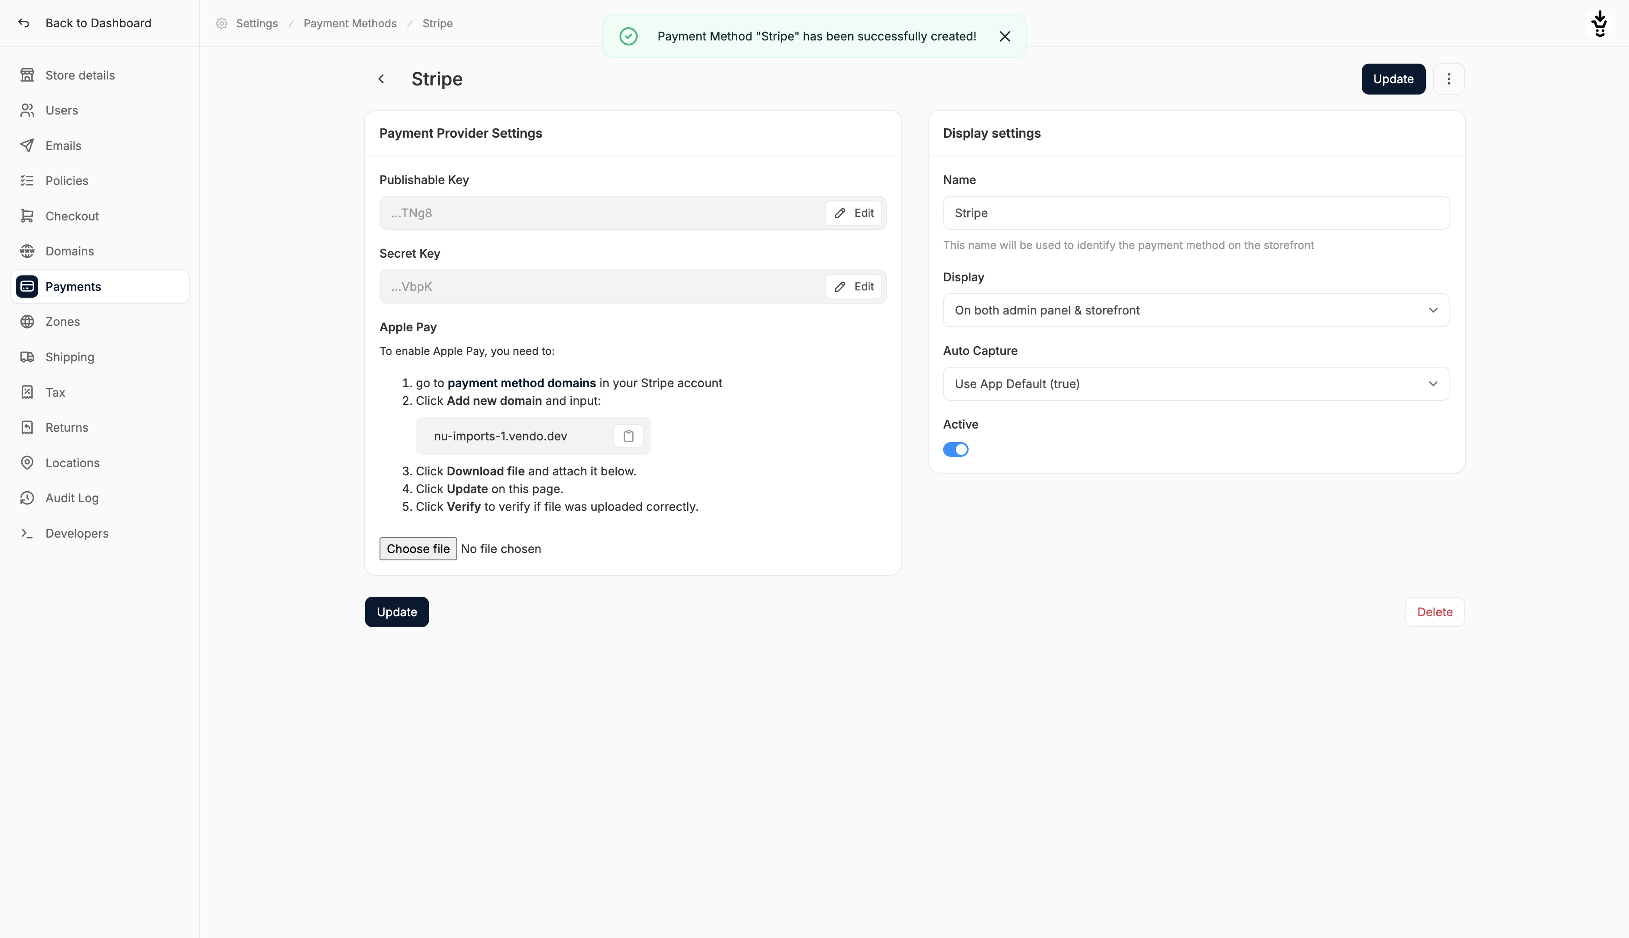
Task: Open Store details icon in sidebar
Action: point(27,75)
